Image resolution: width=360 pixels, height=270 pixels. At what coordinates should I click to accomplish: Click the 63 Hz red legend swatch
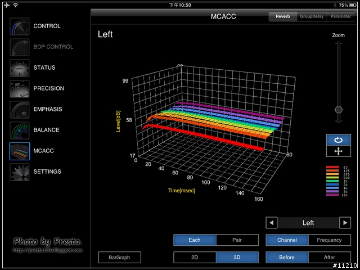(332, 167)
